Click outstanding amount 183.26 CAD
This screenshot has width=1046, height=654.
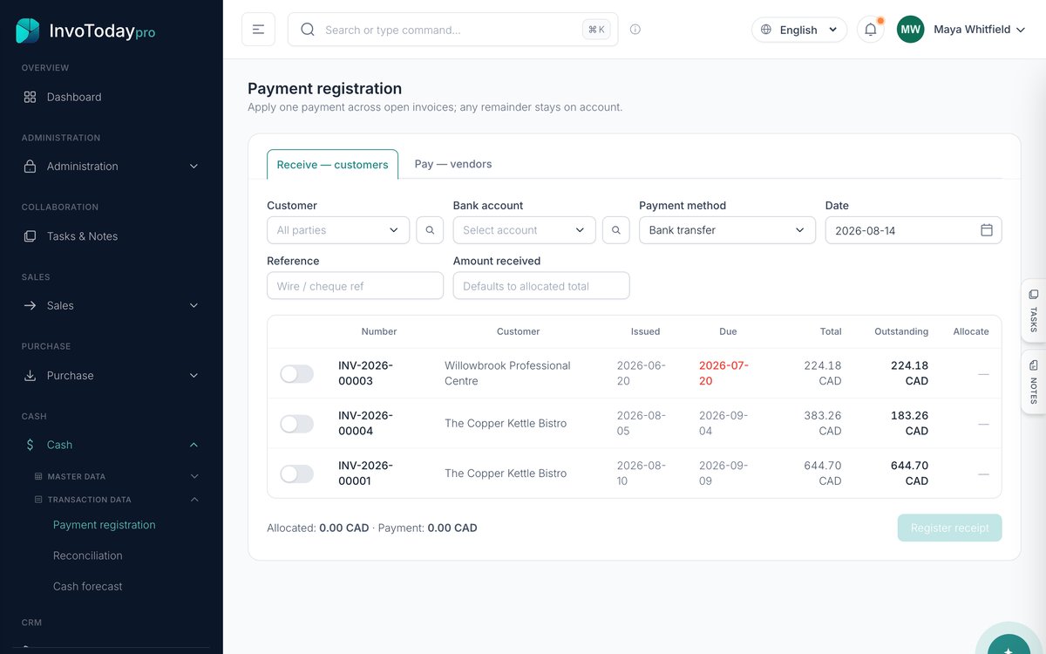[909, 423]
